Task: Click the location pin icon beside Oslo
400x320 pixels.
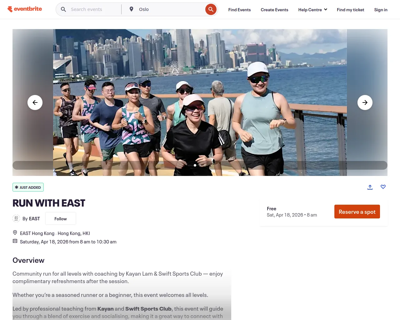Action: (132, 9)
